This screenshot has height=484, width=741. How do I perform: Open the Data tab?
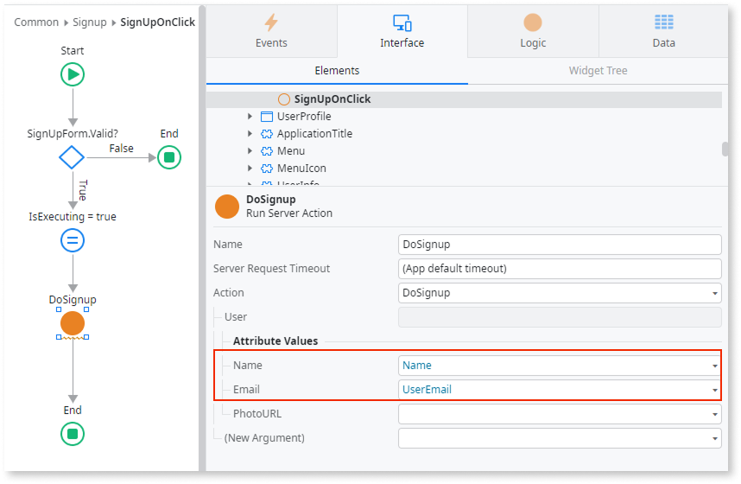coord(663,31)
